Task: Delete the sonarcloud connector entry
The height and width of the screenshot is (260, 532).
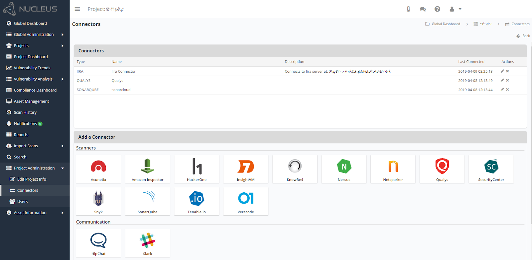Action: 507,90
